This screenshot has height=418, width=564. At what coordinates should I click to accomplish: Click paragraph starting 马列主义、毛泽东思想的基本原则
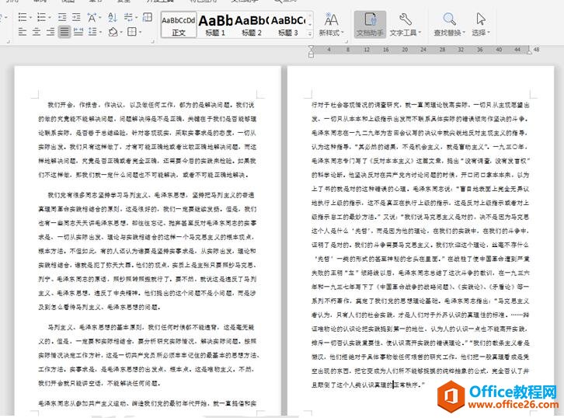click(x=148, y=355)
